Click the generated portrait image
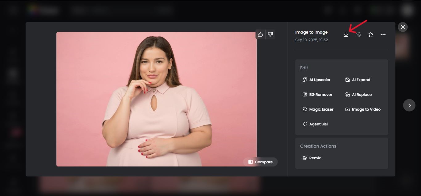 [x=156, y=99]
